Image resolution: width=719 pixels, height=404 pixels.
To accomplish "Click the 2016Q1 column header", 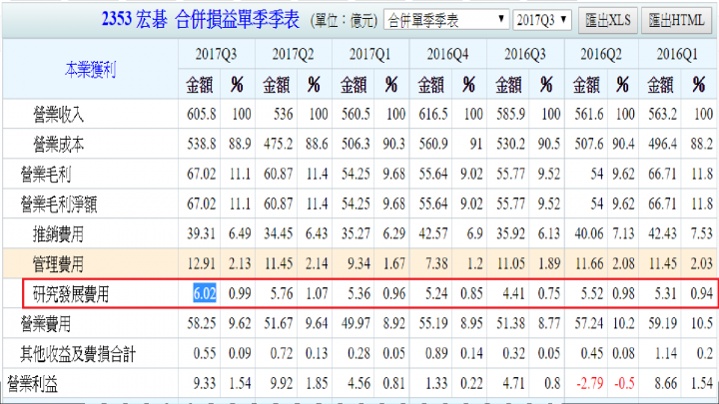I will point(677,54).
